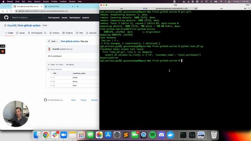Screen dimensions: 251x141
Task: Open first-github-action breadcrumb link
Action: pos(70,41)
